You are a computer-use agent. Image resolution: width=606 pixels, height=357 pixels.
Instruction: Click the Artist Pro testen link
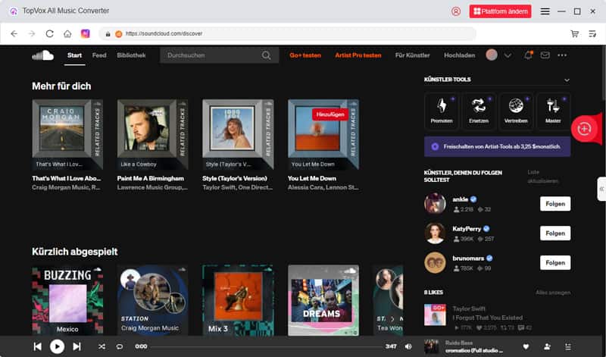point(358,55)
